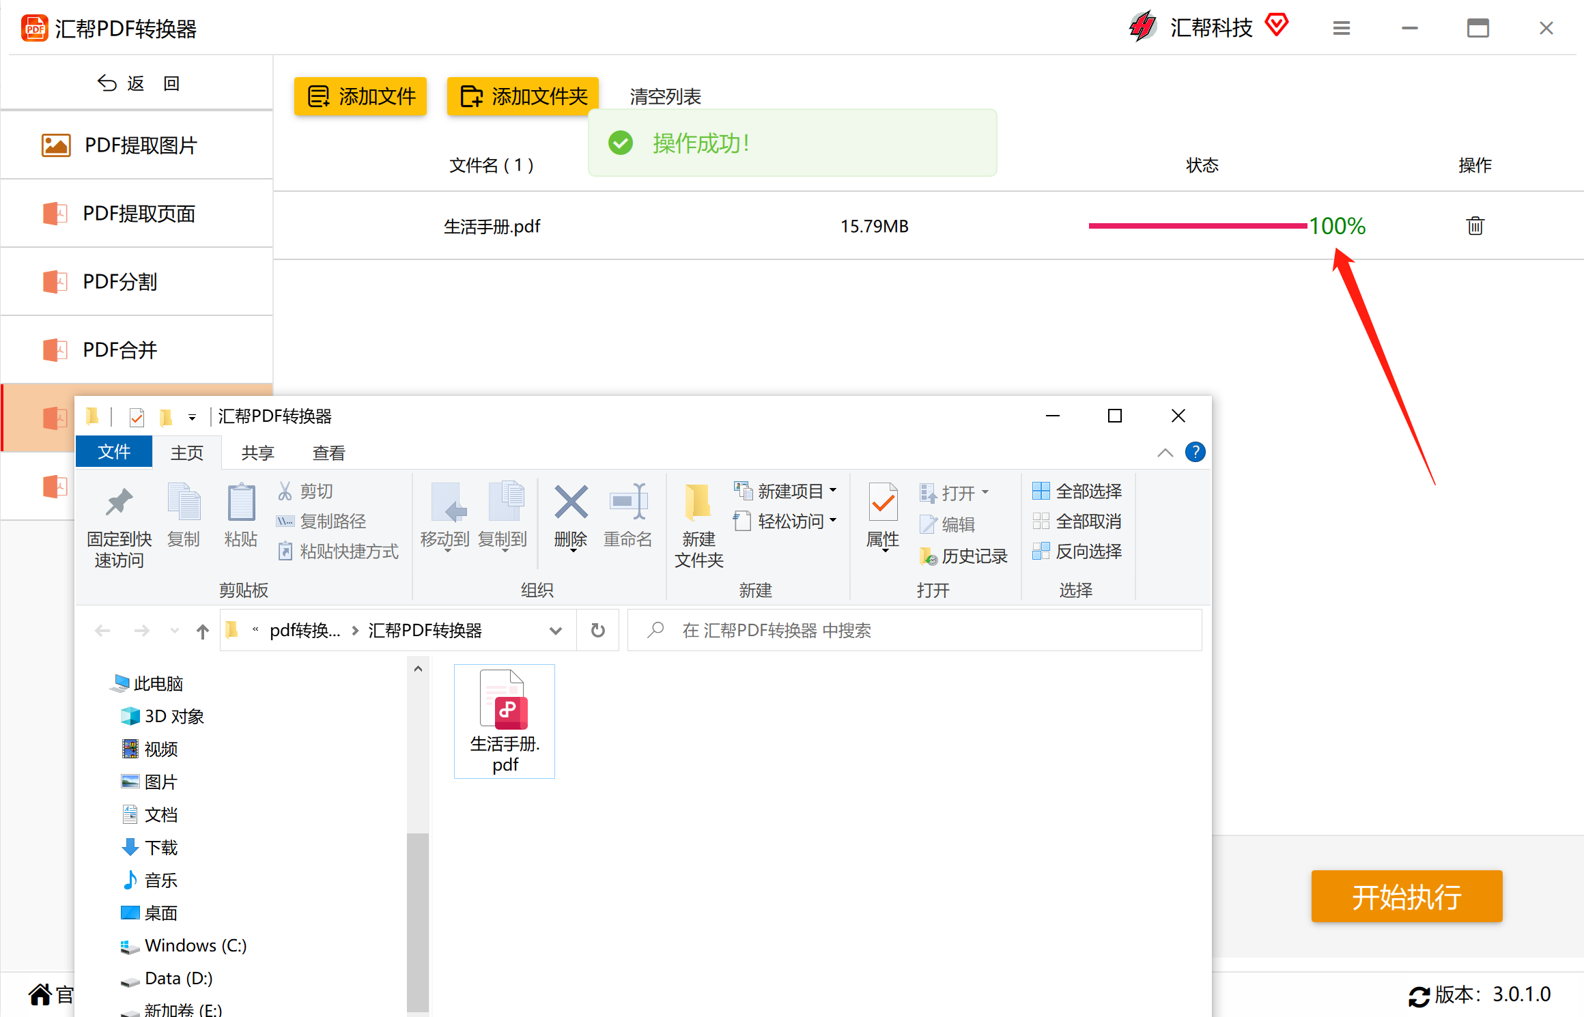Switch to the 查看 ribbon tab
This screenshot has width=1584, height=1017.
(328, 453)
